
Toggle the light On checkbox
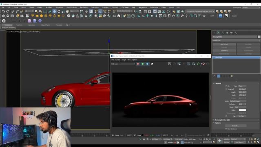tap(226, 86)
